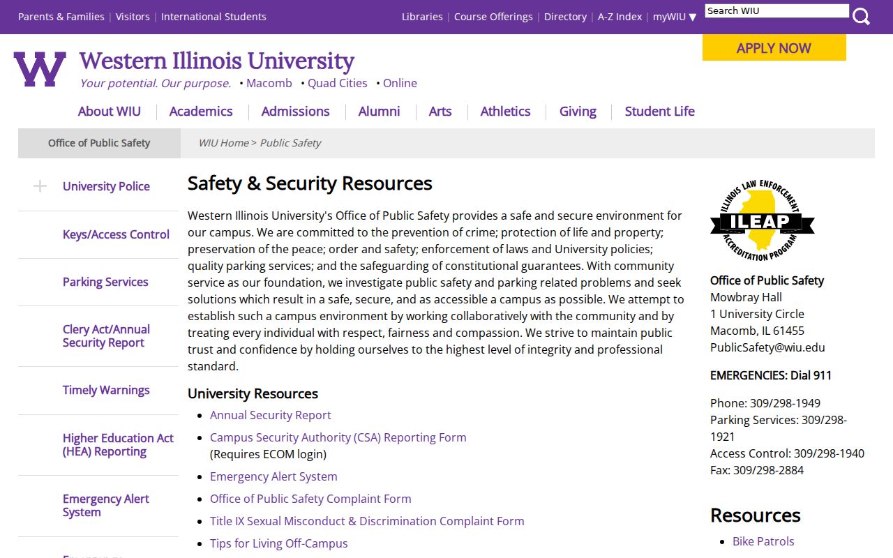Focus the Search WIU input field
The image size is (893, 558).
(x=776, y=10)
